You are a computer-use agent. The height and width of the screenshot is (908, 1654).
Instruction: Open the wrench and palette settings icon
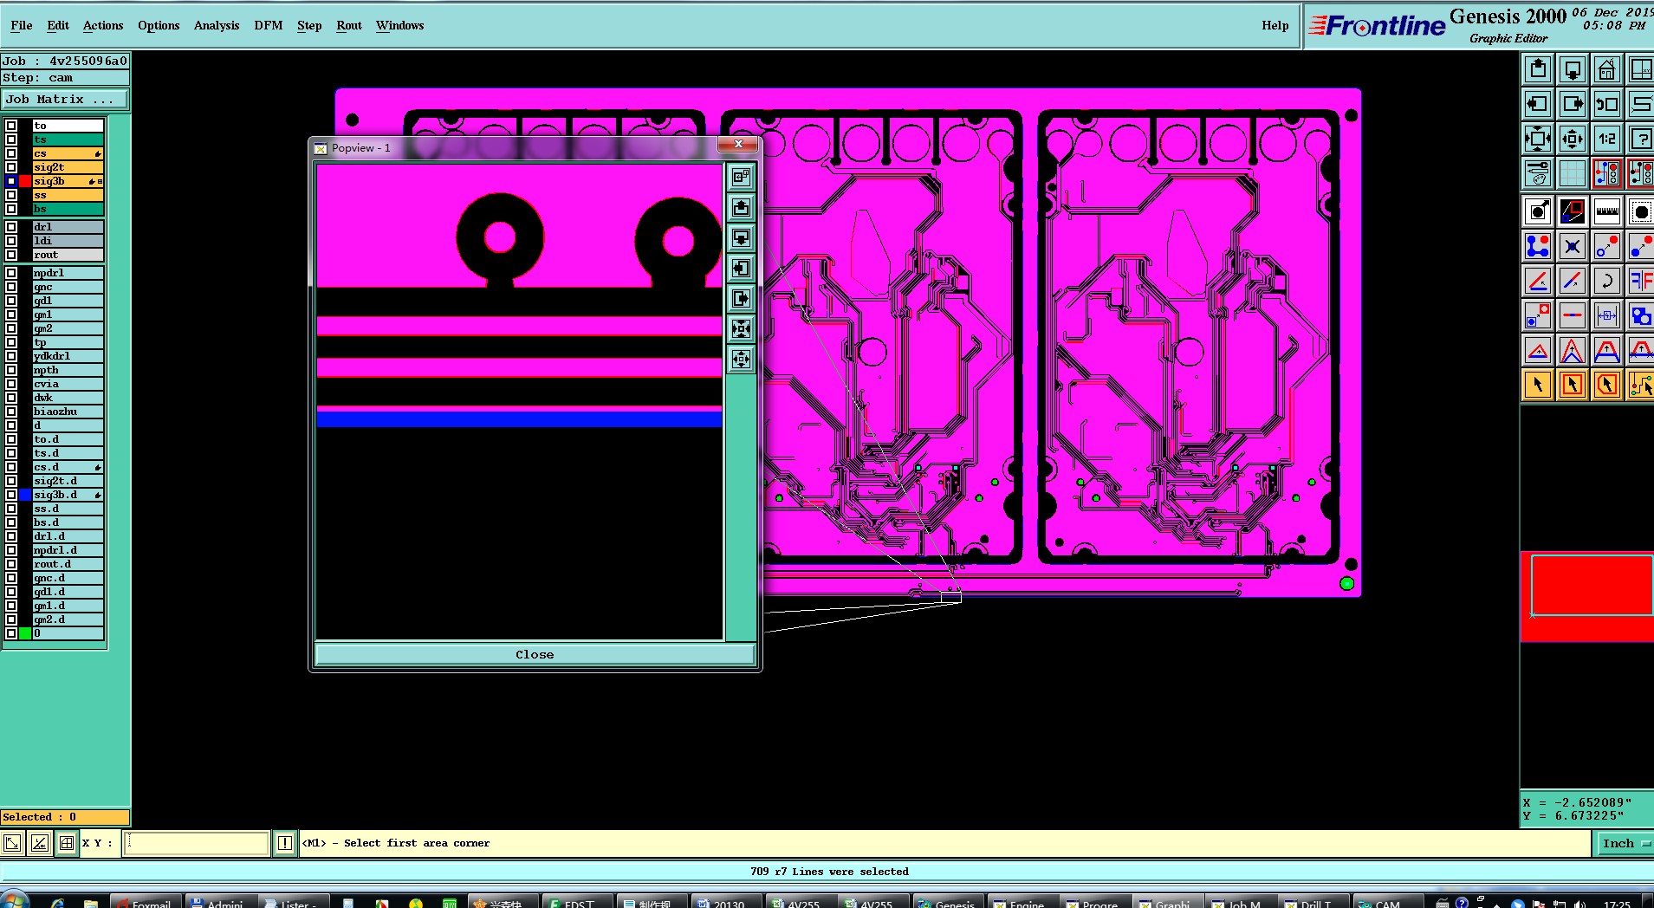(1538, 173)
